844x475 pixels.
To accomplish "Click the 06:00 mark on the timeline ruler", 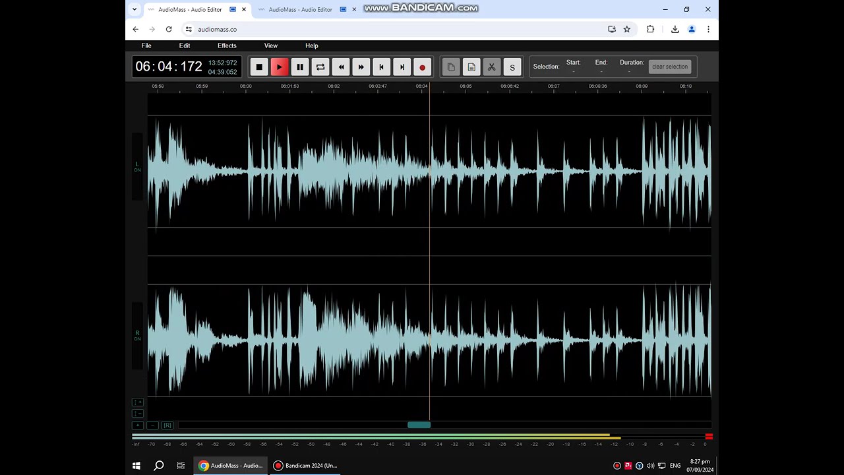I will point(246,86).
